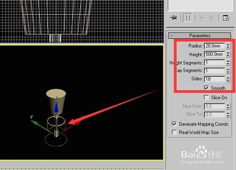Click the Cap Segments spinner arrows
Viewport: 236px width, 170px height.
click(228, 70)
